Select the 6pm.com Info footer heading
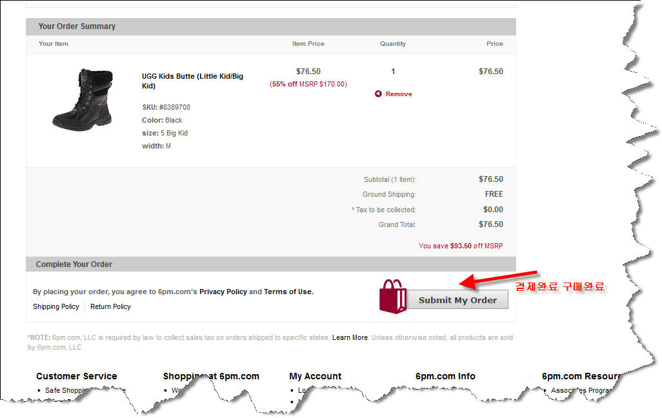This screenshot has height=418, width=662. point(445,376)
